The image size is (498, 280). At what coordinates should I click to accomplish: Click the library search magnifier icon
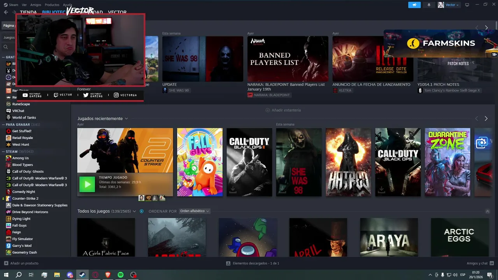click(x=6, y=47)
